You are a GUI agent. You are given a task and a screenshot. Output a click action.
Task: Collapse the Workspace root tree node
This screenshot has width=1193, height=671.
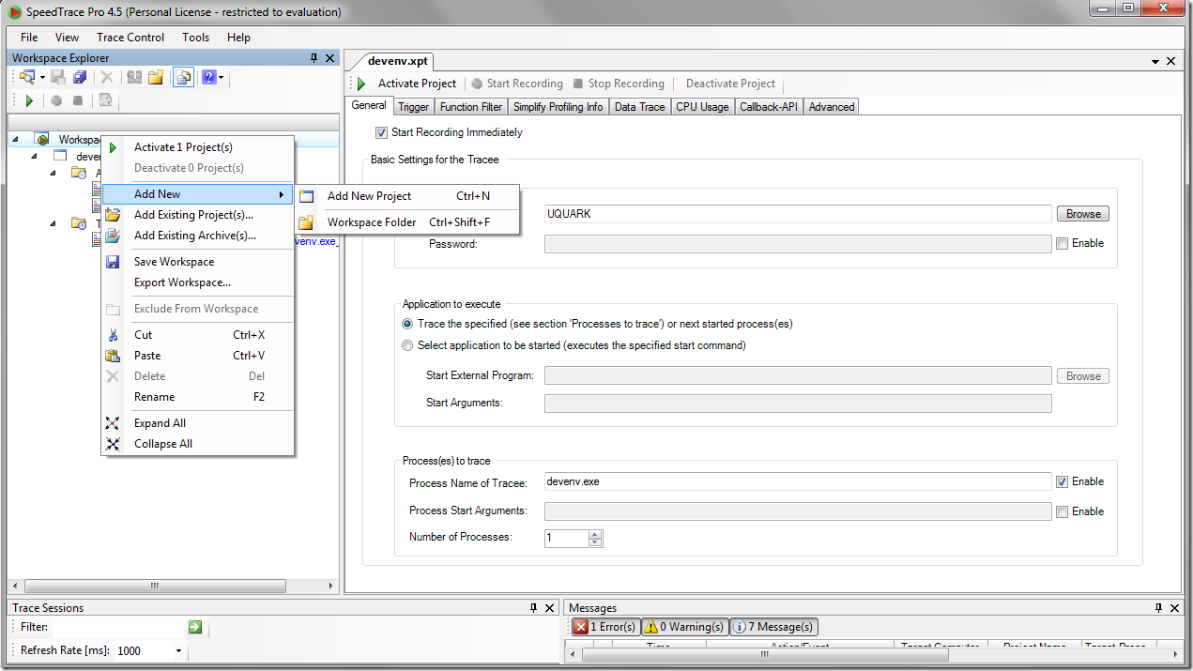(x=16, y=139)
